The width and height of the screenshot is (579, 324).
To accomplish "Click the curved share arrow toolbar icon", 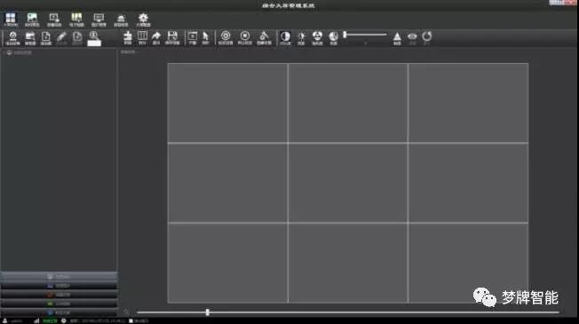I will [156, 37].
